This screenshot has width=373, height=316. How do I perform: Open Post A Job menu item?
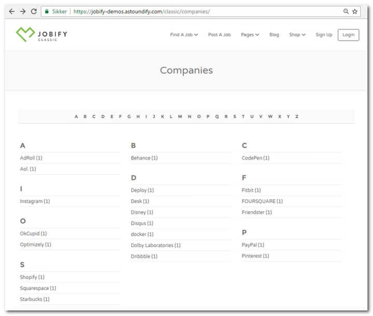click(x=219, y=35)
